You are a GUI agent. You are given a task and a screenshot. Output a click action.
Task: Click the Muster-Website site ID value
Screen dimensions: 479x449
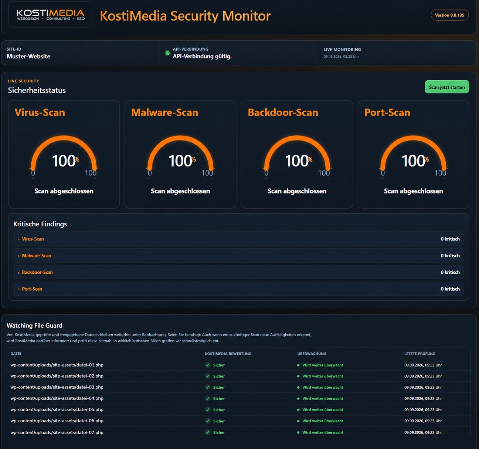[x=28, y=57]
